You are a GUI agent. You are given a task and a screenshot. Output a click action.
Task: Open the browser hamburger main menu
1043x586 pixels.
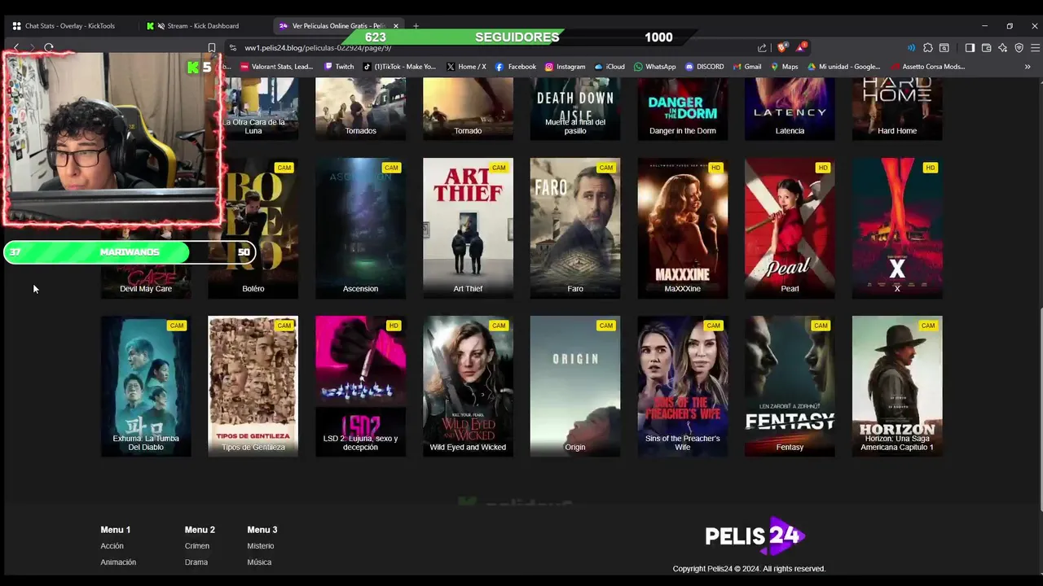1035,48
